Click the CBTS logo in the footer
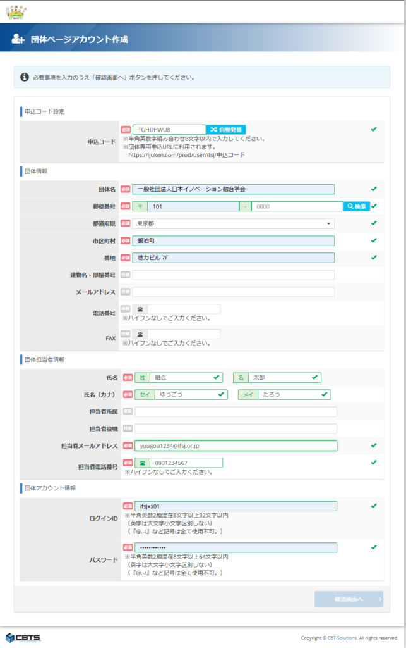The width and height of the screenshot is (406, 648). pos(21,637)
